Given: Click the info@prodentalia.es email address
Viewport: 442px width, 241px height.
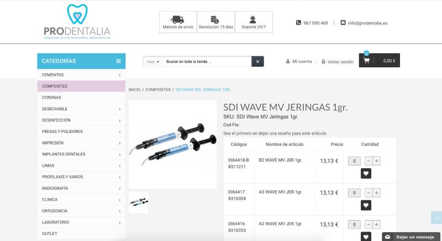Looking at the screenshot, I should (x=367, y=23).
